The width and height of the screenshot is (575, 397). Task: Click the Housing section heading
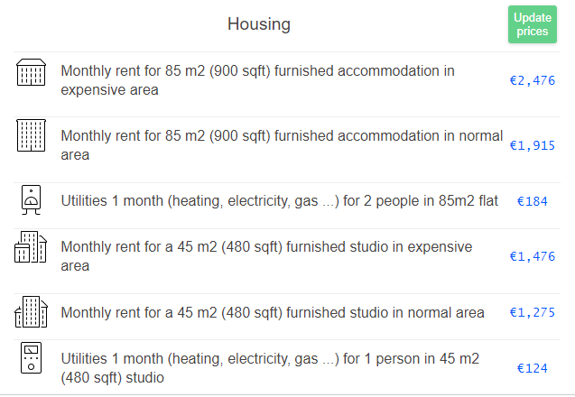click(x=259, y=24)
